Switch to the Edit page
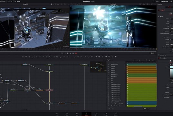This screenshot has width=173, height=116. (77, 114)
